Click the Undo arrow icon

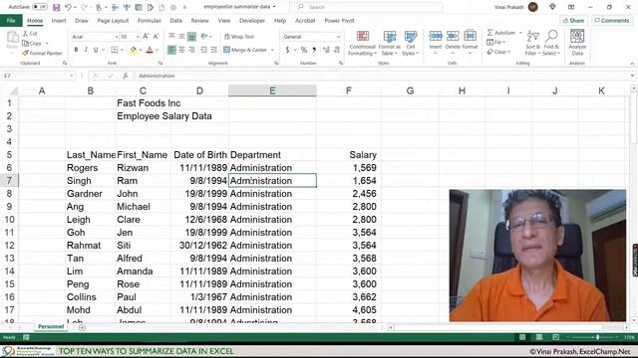(68, 7)
